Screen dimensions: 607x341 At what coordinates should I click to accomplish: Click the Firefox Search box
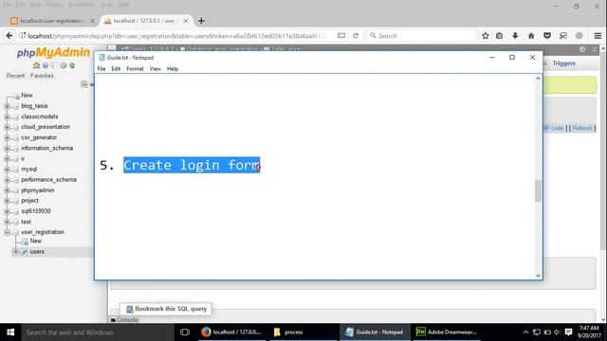pyautogui.click(x=421, y=36)
